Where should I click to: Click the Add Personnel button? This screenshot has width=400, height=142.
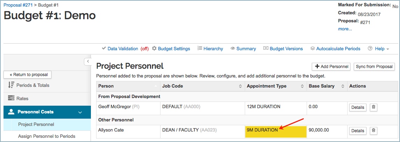tap(331, 67)
